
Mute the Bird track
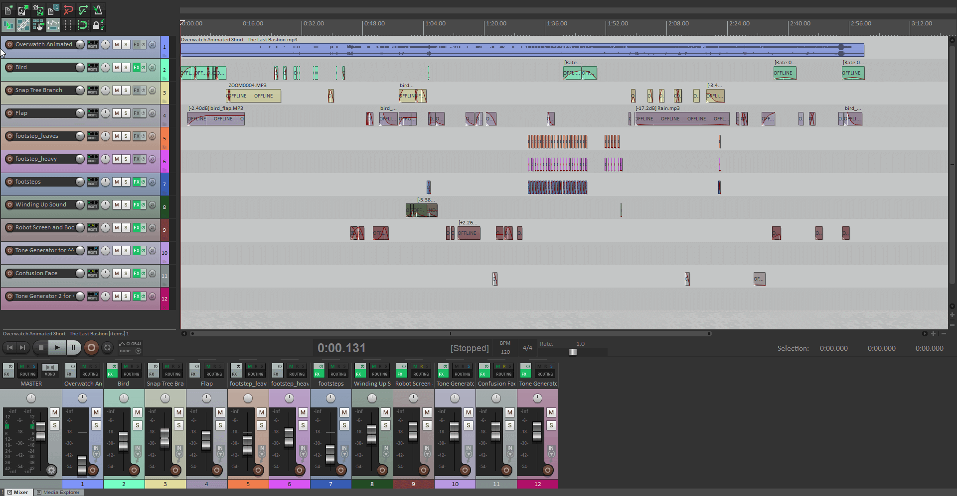(117, 68)
